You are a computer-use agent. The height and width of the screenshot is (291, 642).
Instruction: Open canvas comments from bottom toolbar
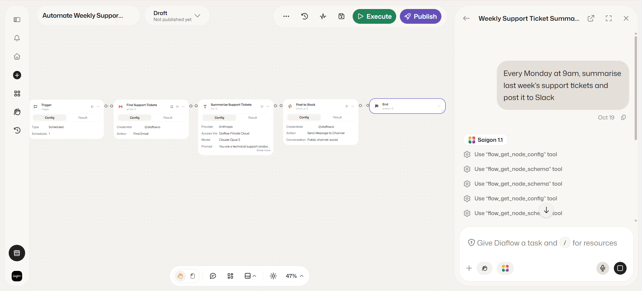click(213, 276)
